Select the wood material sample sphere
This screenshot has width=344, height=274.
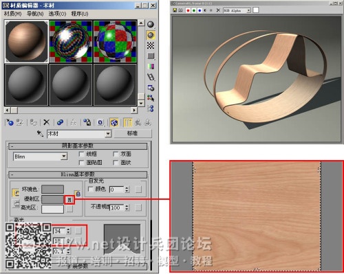[x=27, y=41]
